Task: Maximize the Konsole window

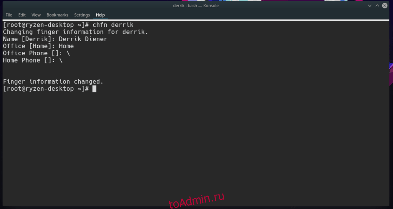Action: coord(378,6)
